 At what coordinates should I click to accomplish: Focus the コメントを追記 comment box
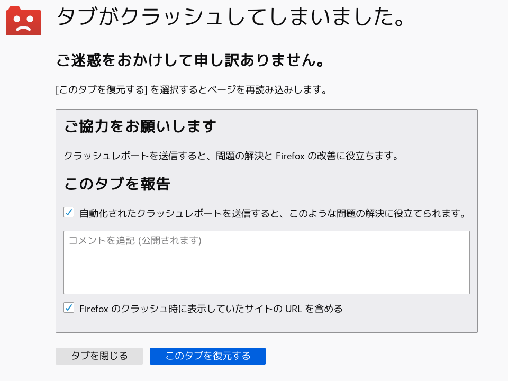[x=266, y=267]
